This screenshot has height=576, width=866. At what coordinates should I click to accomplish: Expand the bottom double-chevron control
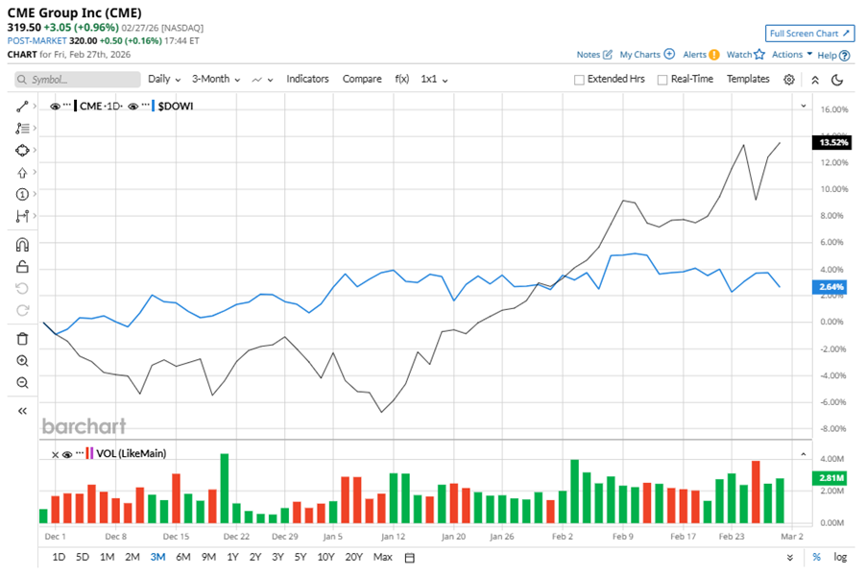click(x=790, y=557)
